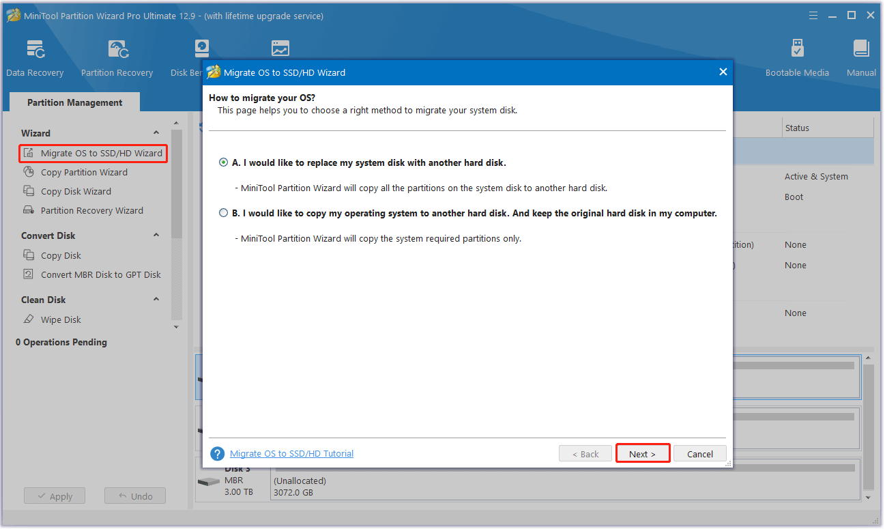Open Data Recovery from the toolbar

tap(35, 59)
